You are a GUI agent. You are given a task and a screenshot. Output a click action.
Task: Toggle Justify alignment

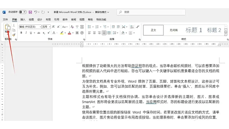104,33
